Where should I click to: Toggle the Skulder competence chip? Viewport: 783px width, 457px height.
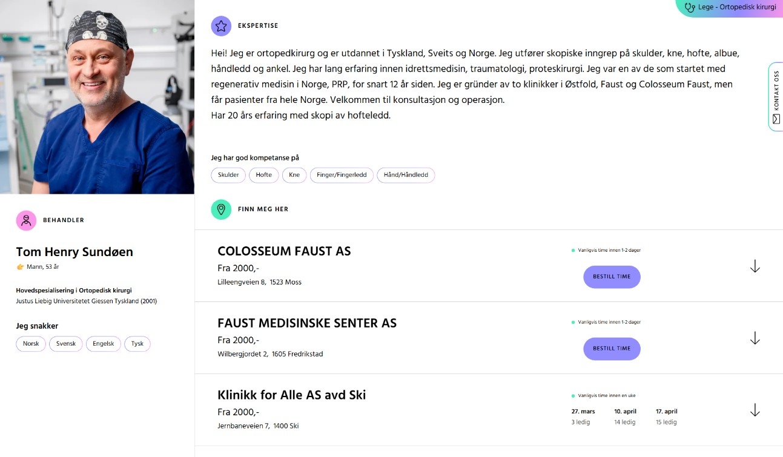point(228,174)
